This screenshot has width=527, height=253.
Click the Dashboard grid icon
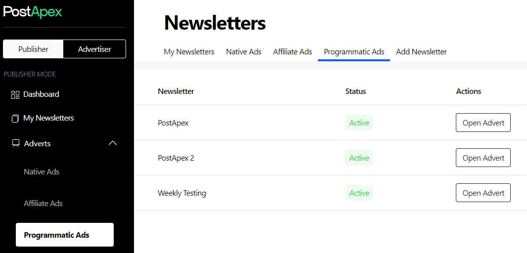pos(15,94)
